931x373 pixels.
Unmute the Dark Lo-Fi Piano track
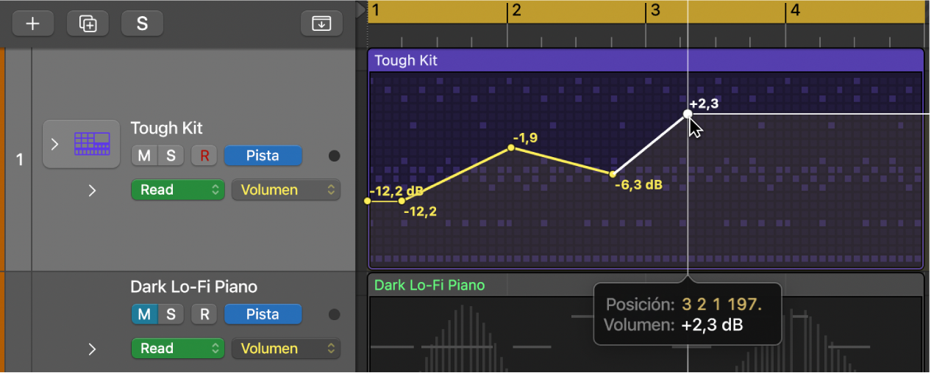(144, 314)
